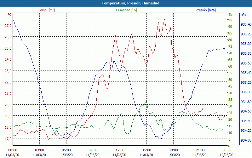
Task: Click the '934,80' pressure axis value
Action: coord(246,101)
